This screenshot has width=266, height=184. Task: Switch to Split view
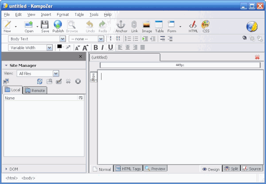(x=231, y=169)
